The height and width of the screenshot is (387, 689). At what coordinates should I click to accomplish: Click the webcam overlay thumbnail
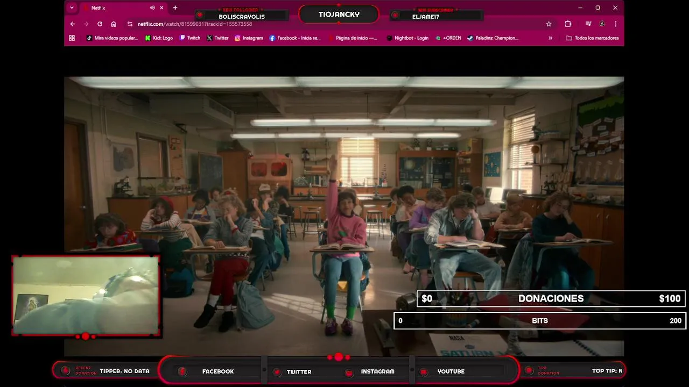point(86,296)
